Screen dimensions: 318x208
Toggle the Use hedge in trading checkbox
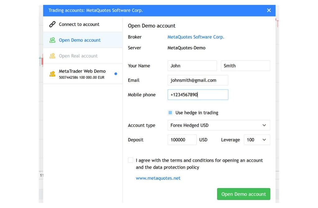point(170,113)
